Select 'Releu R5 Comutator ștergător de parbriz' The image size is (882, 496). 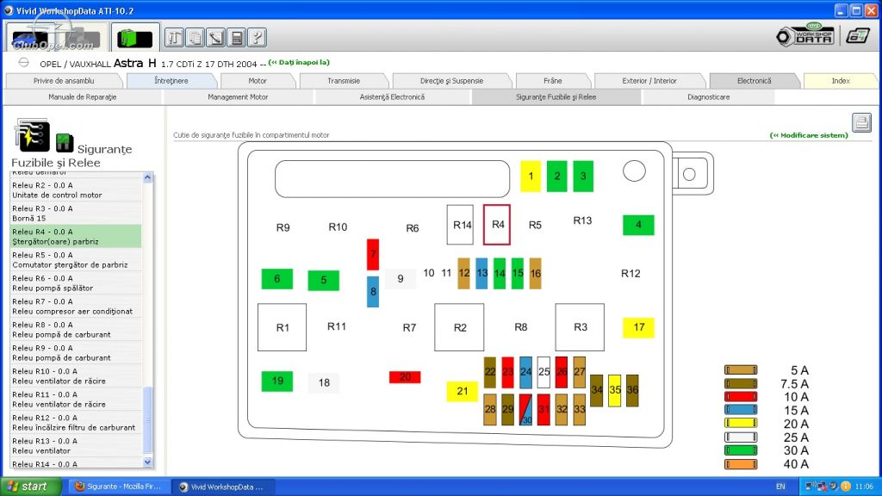click(x=76, y=260)
